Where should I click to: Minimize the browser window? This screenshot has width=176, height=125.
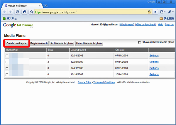pyautogui.click(x=159, y=2)
